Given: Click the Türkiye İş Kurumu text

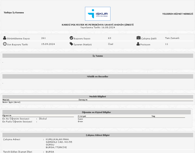Looking at the screenshot, I should tap(14, 13).
